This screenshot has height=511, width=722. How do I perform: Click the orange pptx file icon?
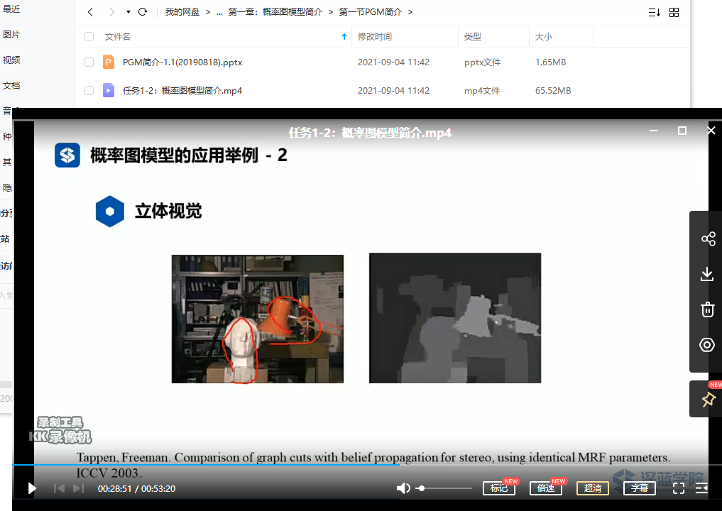click(x=109, y=62)
